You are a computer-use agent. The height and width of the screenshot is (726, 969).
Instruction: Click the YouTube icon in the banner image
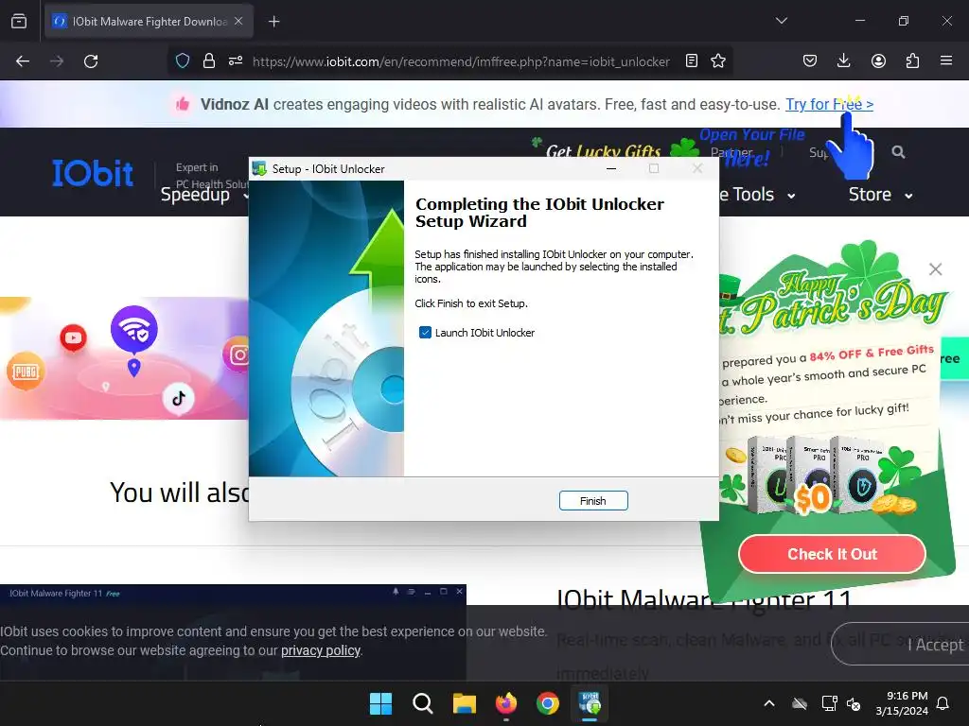coord(73,337)
